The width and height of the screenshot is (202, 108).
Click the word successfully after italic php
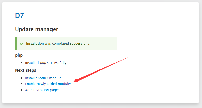click(x=57, y=63)
